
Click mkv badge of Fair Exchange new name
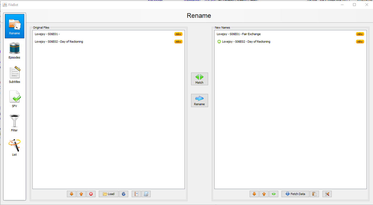coord(360,34)
